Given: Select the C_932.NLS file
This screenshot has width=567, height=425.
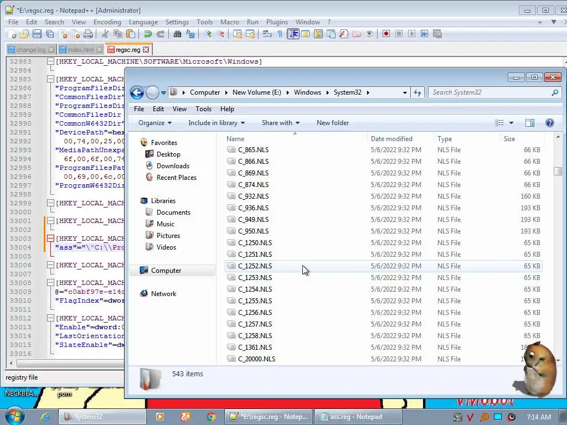Looking at the screenshot, I should [383, 196].
